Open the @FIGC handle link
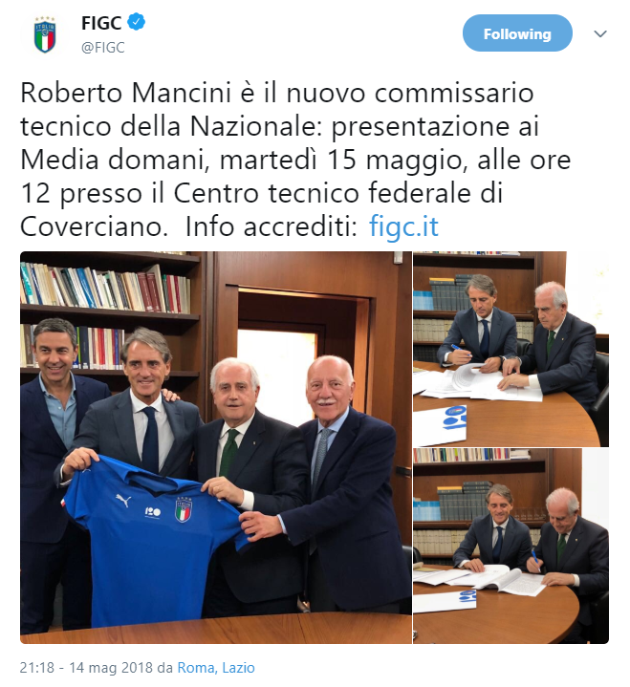Viewport: 630px width, 687px height. pos(103,48)
